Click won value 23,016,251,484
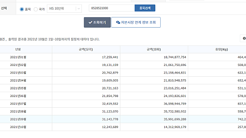This screenshot has height=138, width=246. [x=175, y=88]
